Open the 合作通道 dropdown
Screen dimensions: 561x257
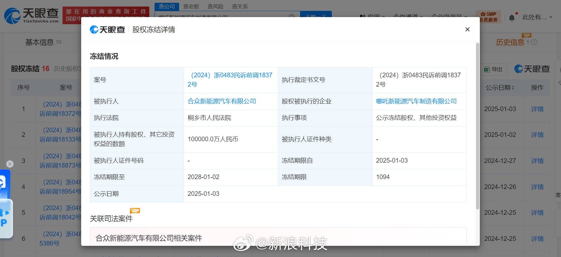pos(408,16)
